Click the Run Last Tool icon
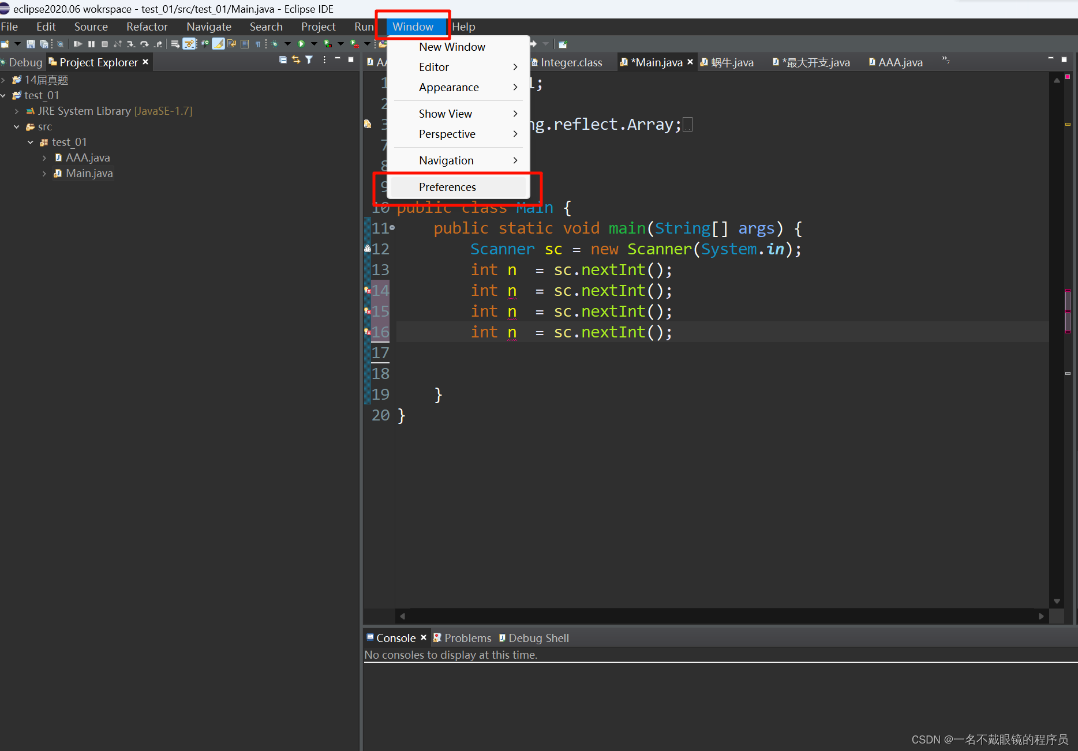This screenshot has height=751, width=1078. pos(354,44)
